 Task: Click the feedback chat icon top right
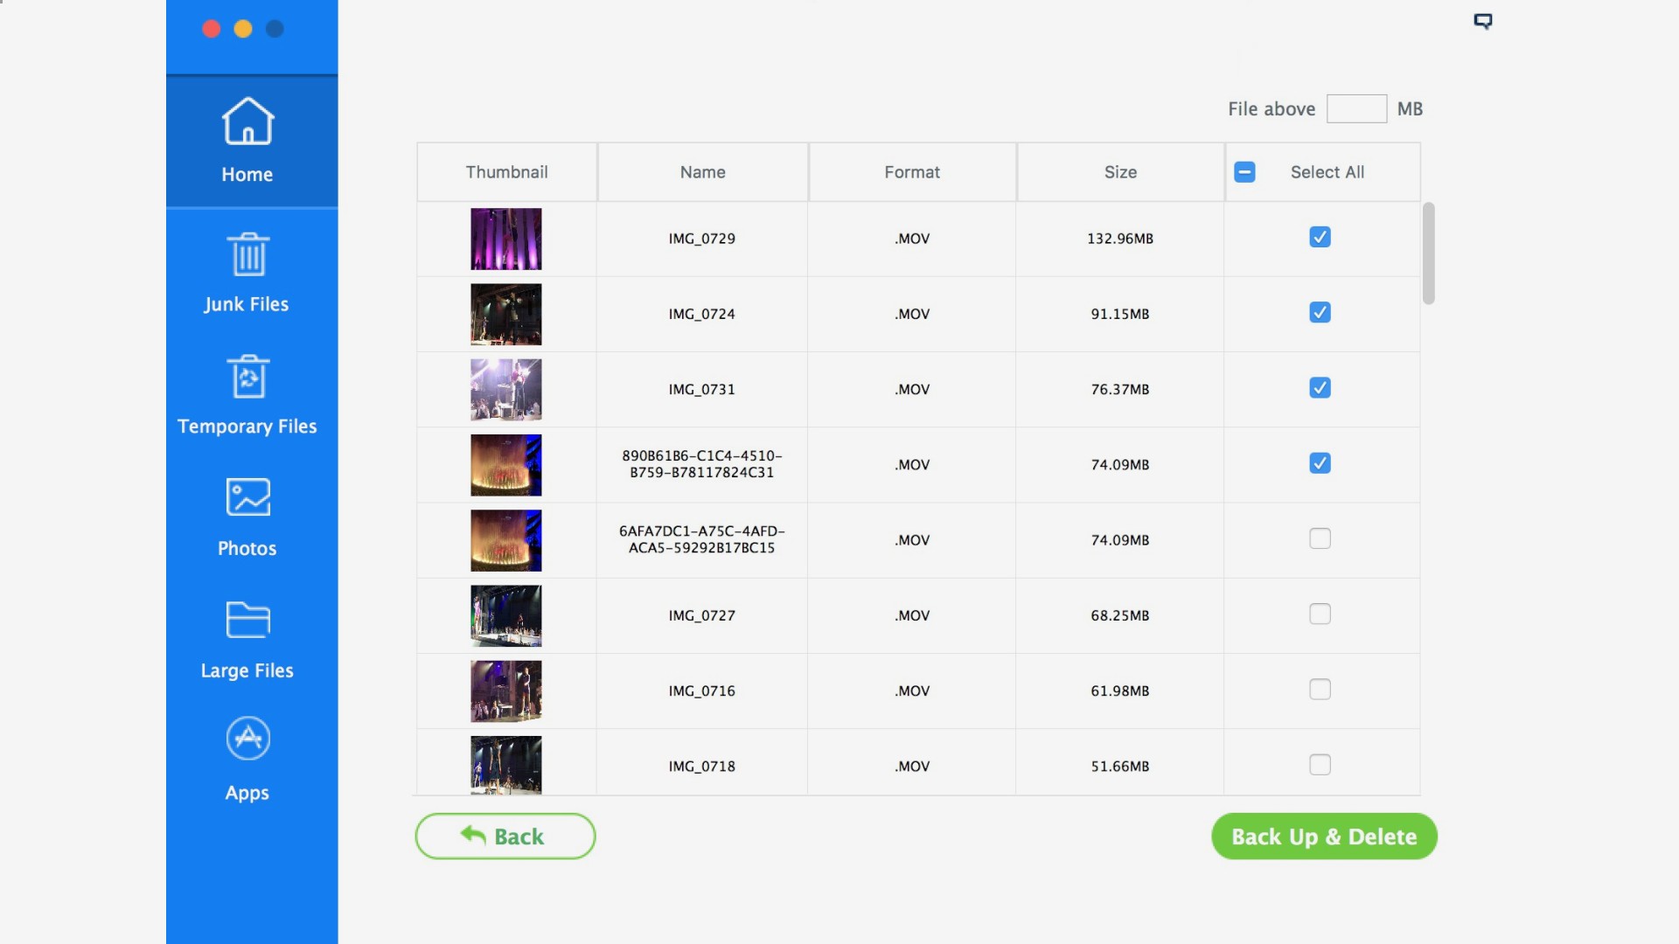1483,21
